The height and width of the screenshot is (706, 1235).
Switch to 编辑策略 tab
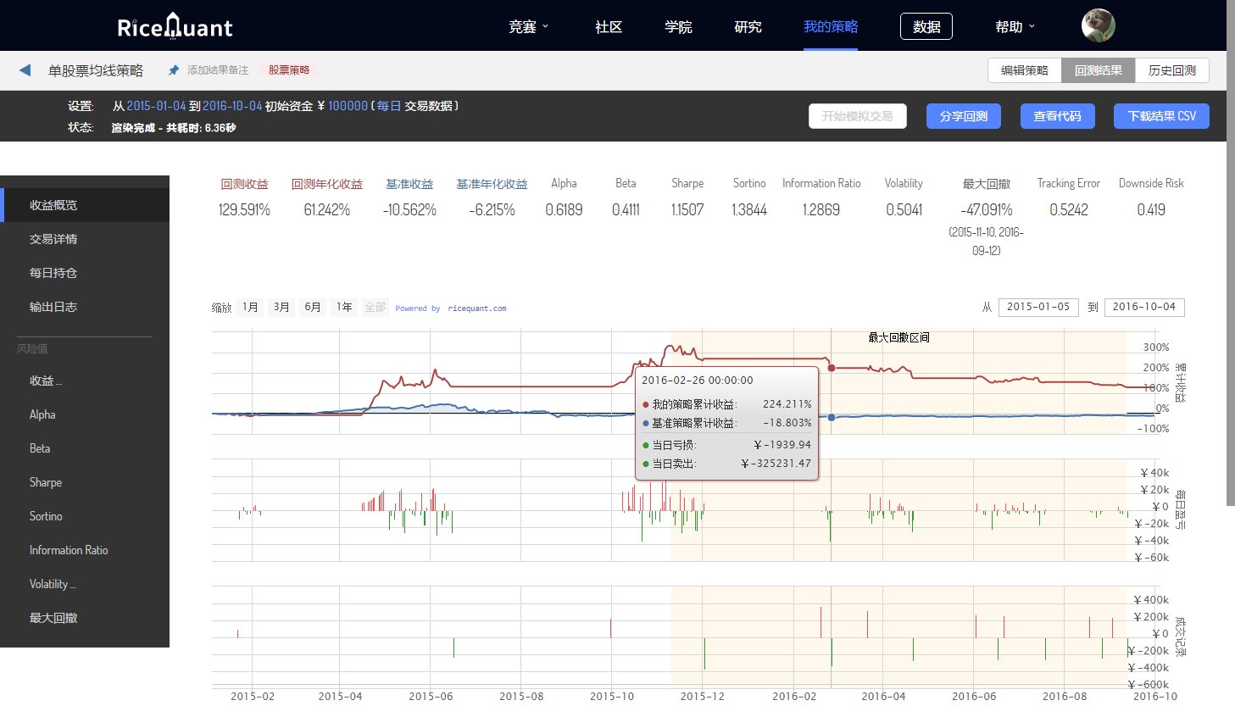1024,70
